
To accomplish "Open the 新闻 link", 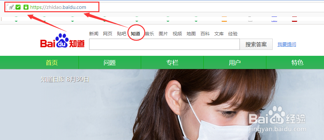I will (x=94, y=34).
